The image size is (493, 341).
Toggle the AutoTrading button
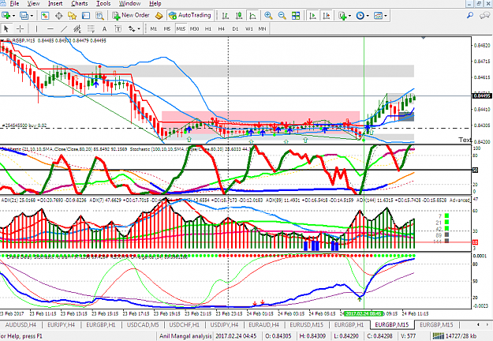pos(189,15)
